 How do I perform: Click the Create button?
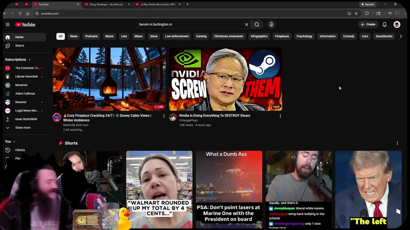[368, 25]
